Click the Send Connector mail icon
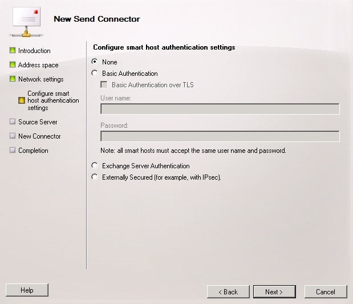 pyautogui.click(x=26, y=22)
